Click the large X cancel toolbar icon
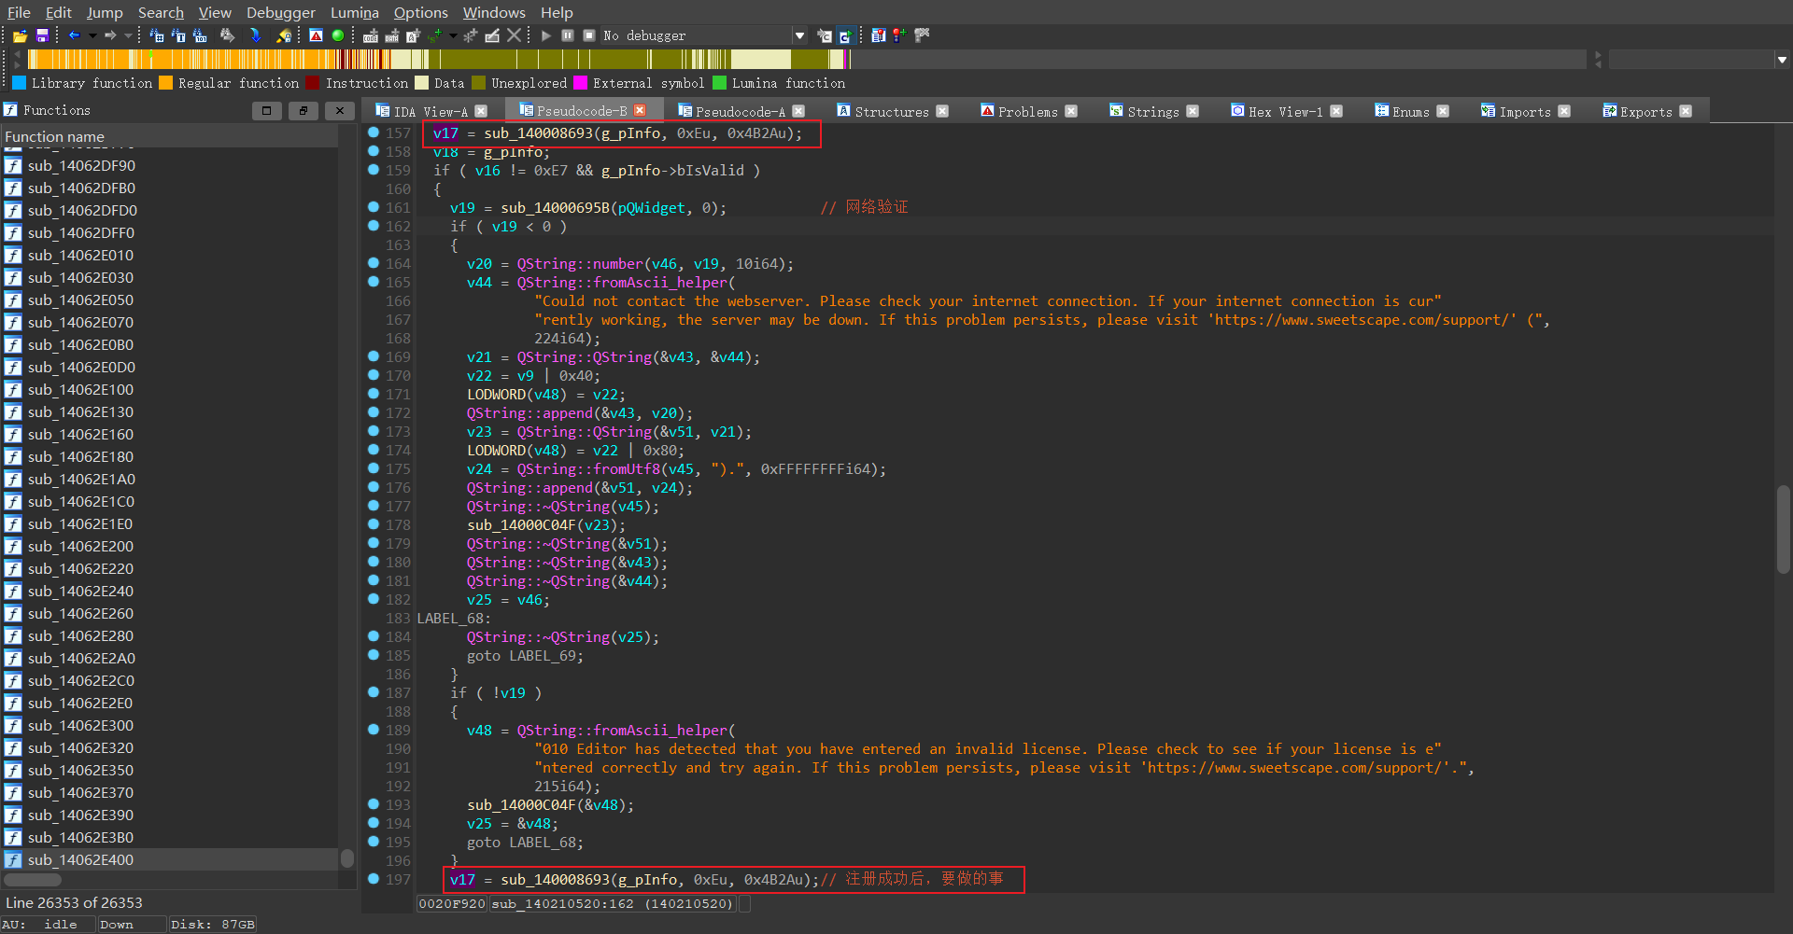This screenshot has height=934, width=1793. (515, 35)
